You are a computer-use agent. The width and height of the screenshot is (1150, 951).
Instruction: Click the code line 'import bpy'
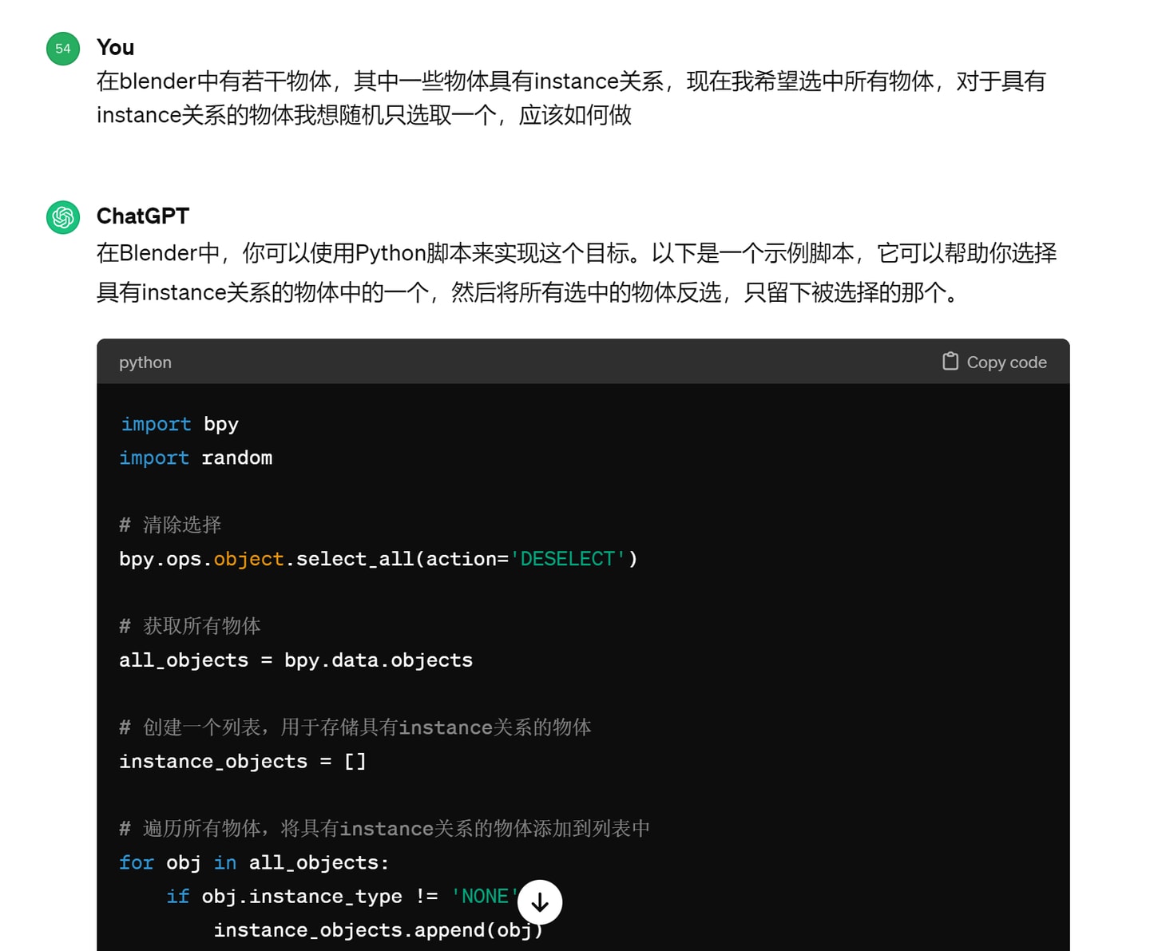point(180,424)
